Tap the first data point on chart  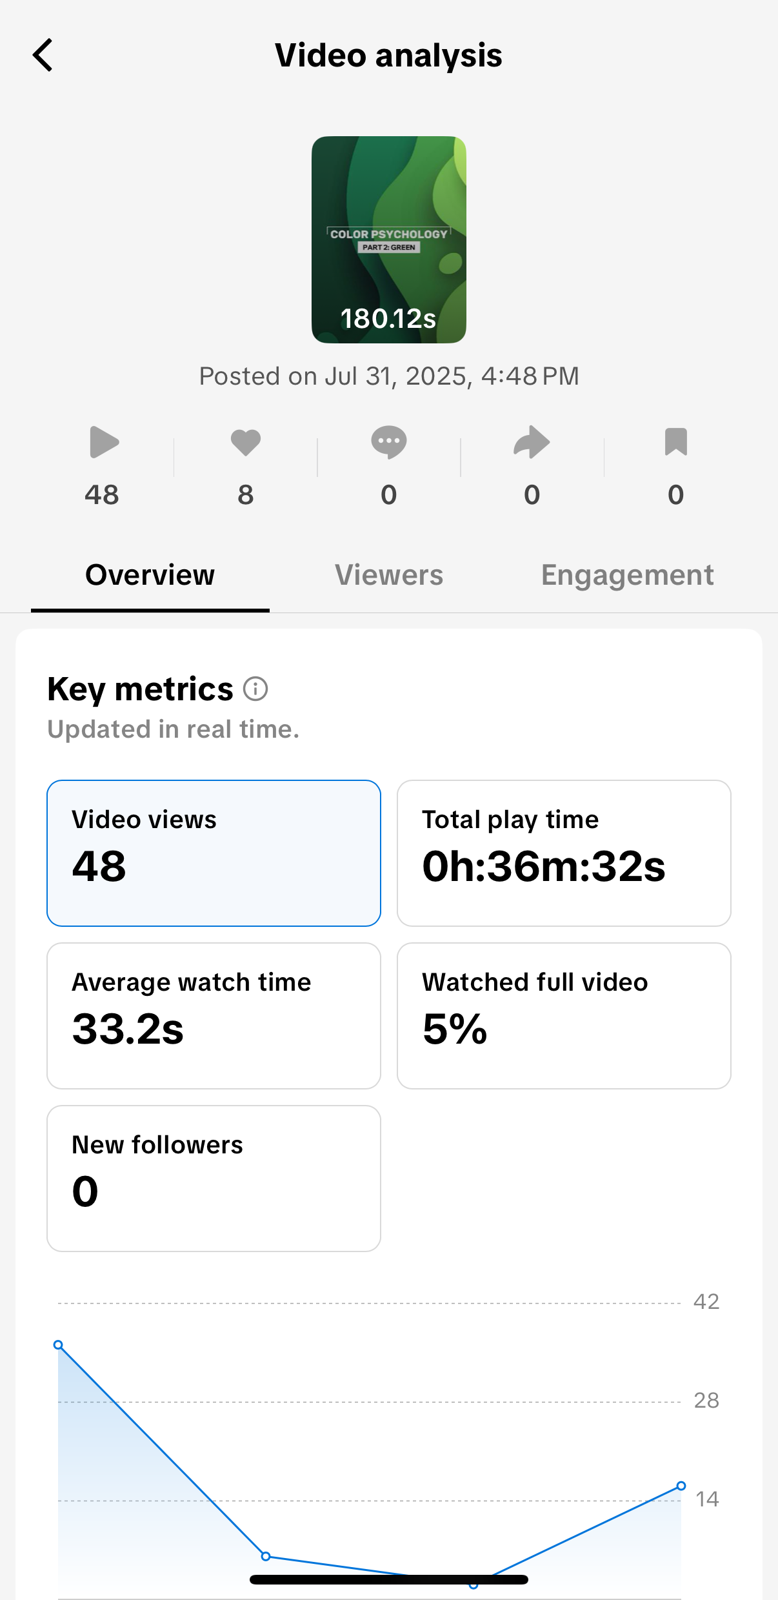(58, 1345)
